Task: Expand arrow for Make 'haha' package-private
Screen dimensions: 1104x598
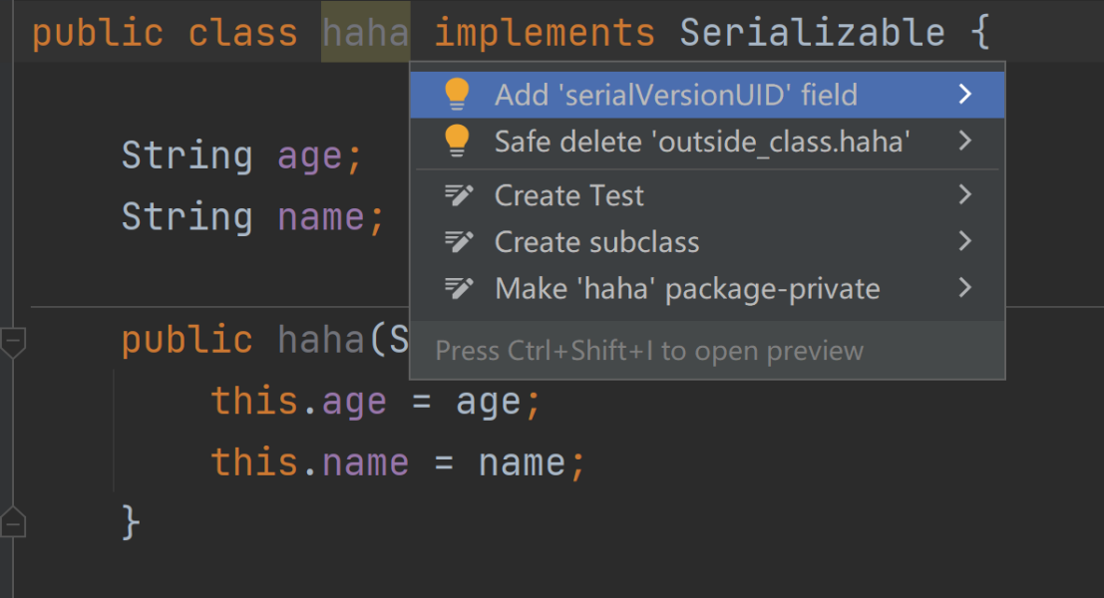Action: (x=964, y=288)
